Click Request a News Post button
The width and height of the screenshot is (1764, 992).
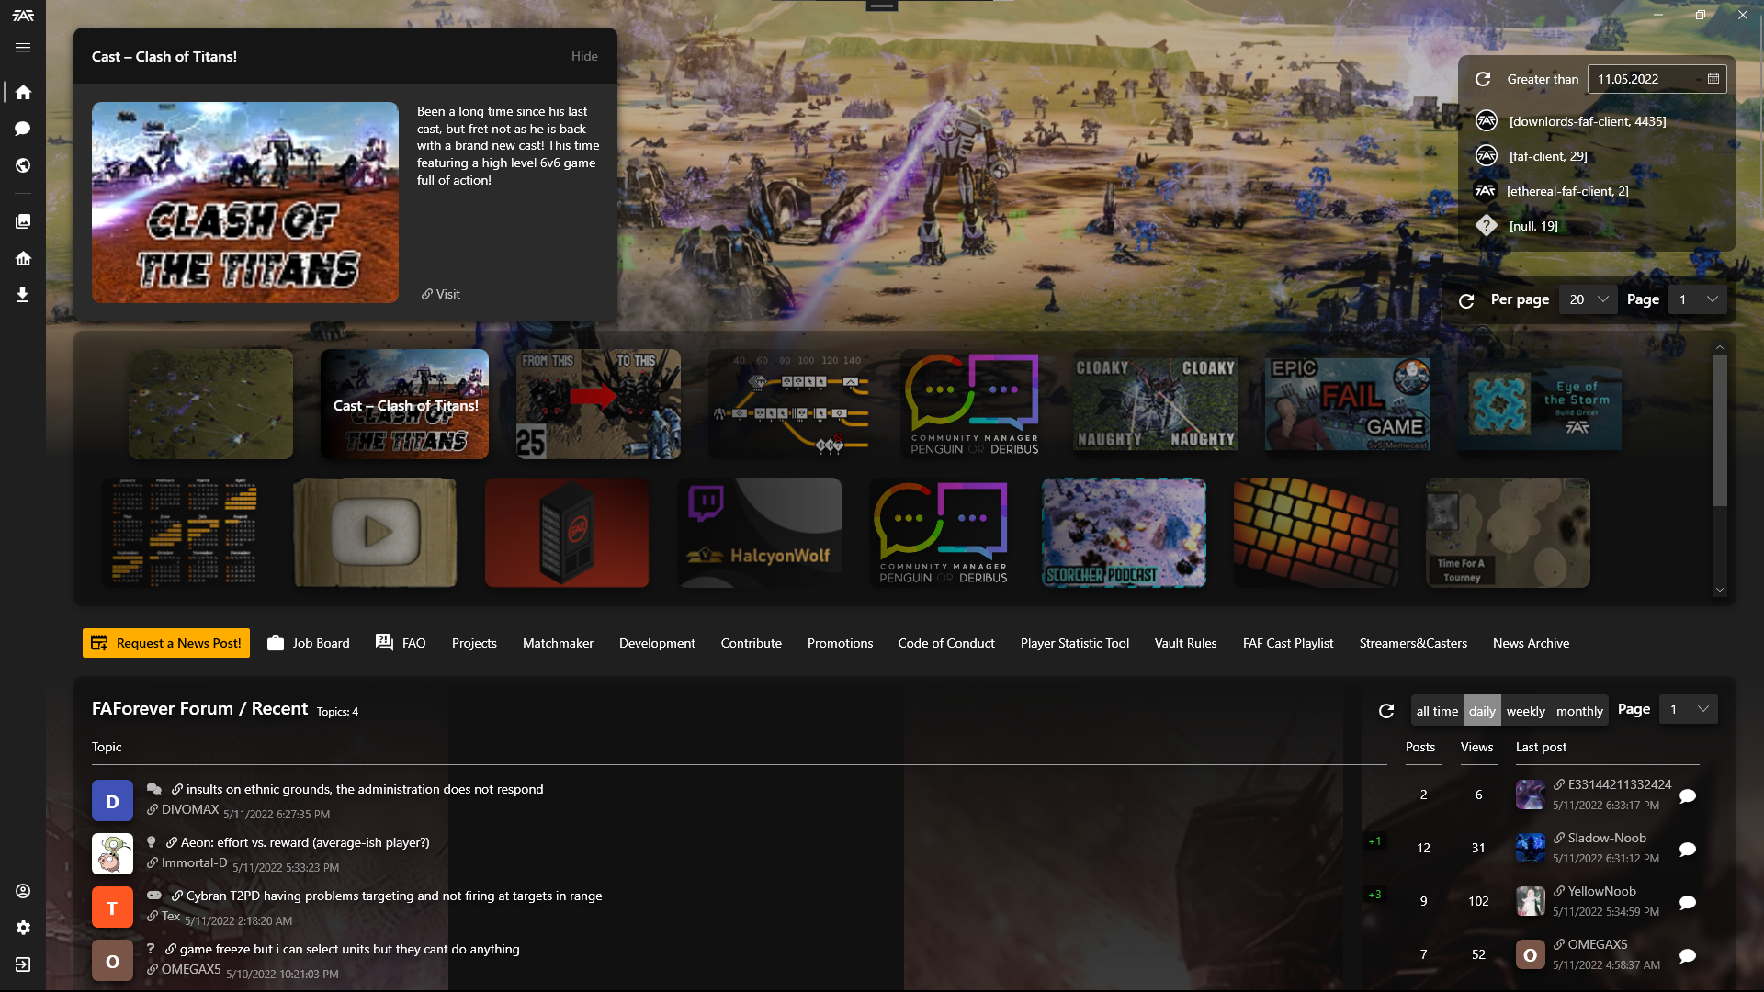tap(166, 643)
